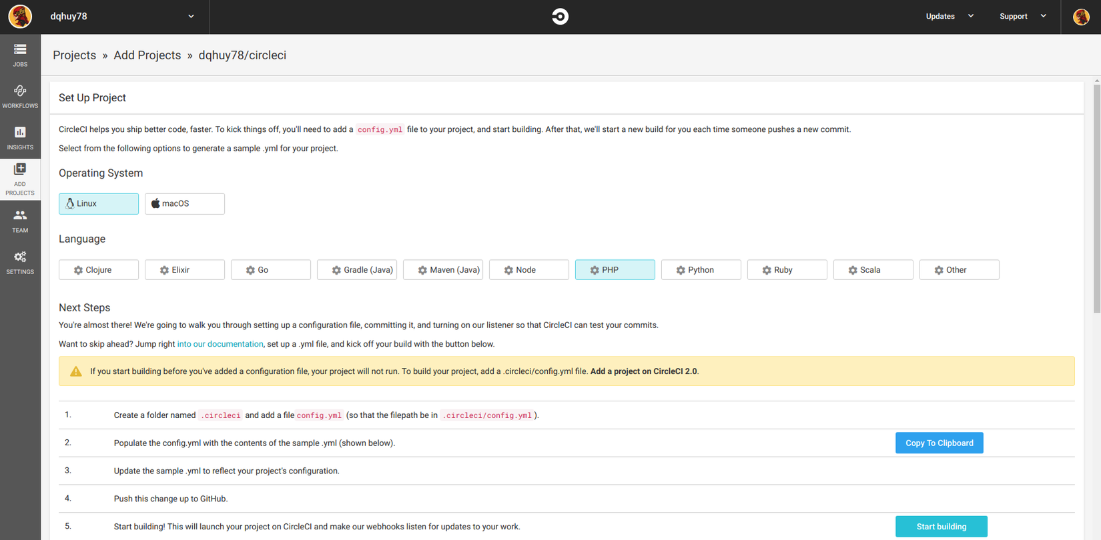
Task: Choose Python as the project language
Action: (x=701, y=270)
